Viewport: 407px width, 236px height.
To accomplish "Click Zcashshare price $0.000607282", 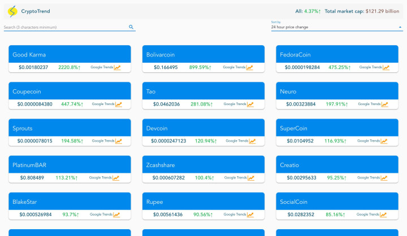I will coord(168,178).
